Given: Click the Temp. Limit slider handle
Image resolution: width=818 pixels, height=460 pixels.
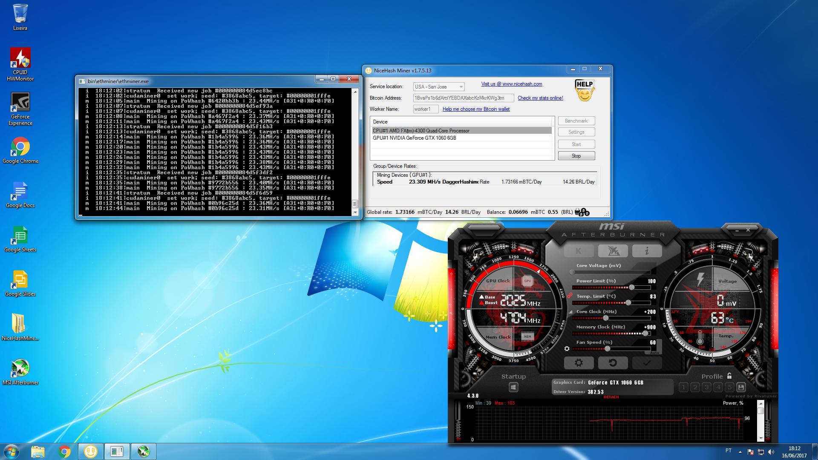Looking at the screenshot, I should (628, 303).
